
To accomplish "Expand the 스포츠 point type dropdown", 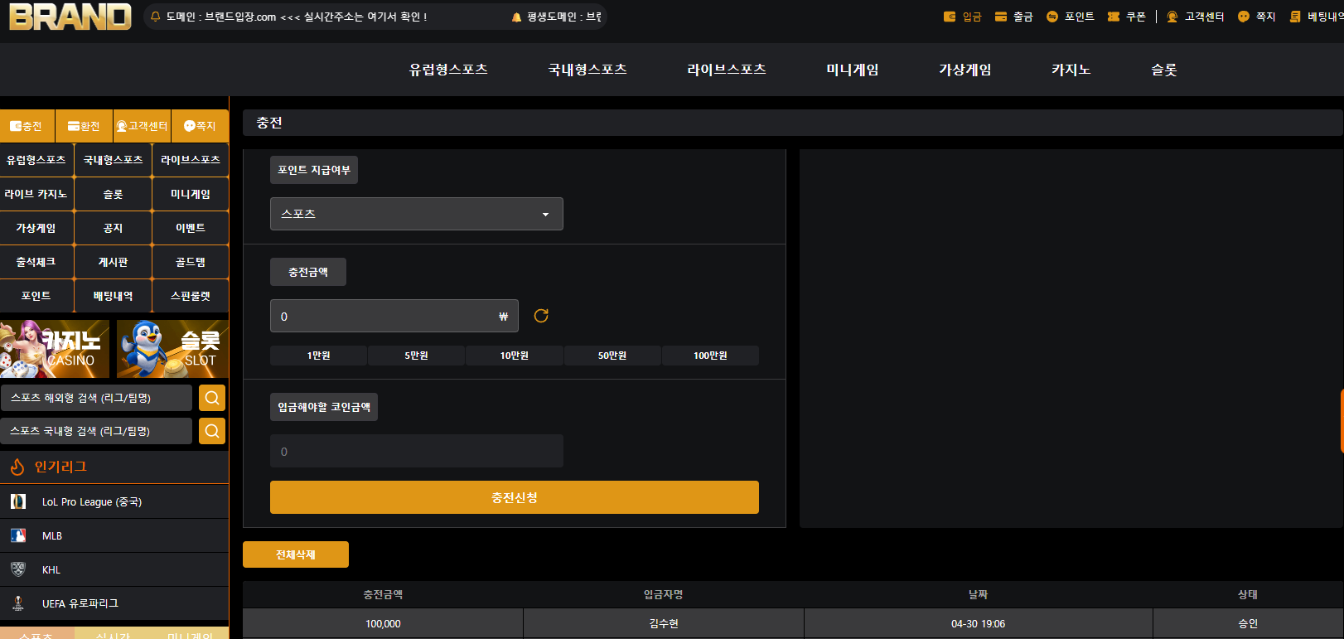I will coord(417,214).
